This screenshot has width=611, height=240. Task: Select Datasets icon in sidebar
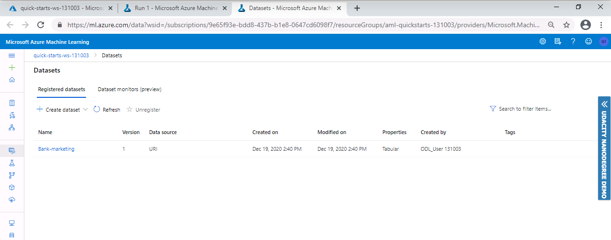point(12,151)
